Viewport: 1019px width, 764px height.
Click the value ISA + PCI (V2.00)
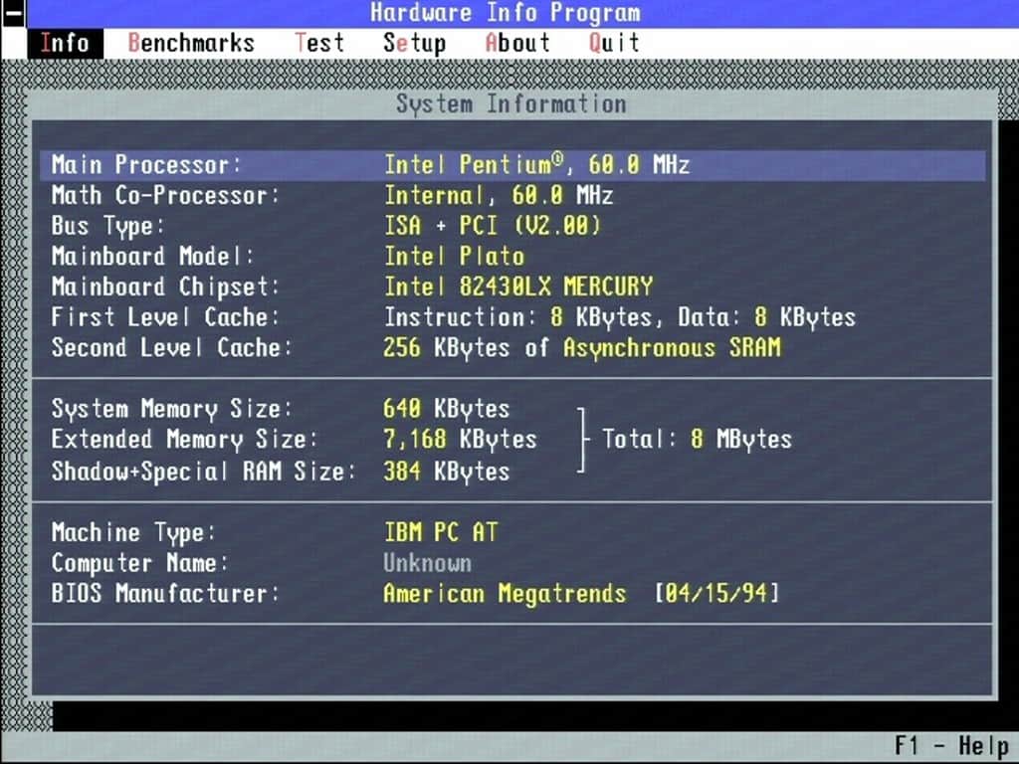coord(493,226)
